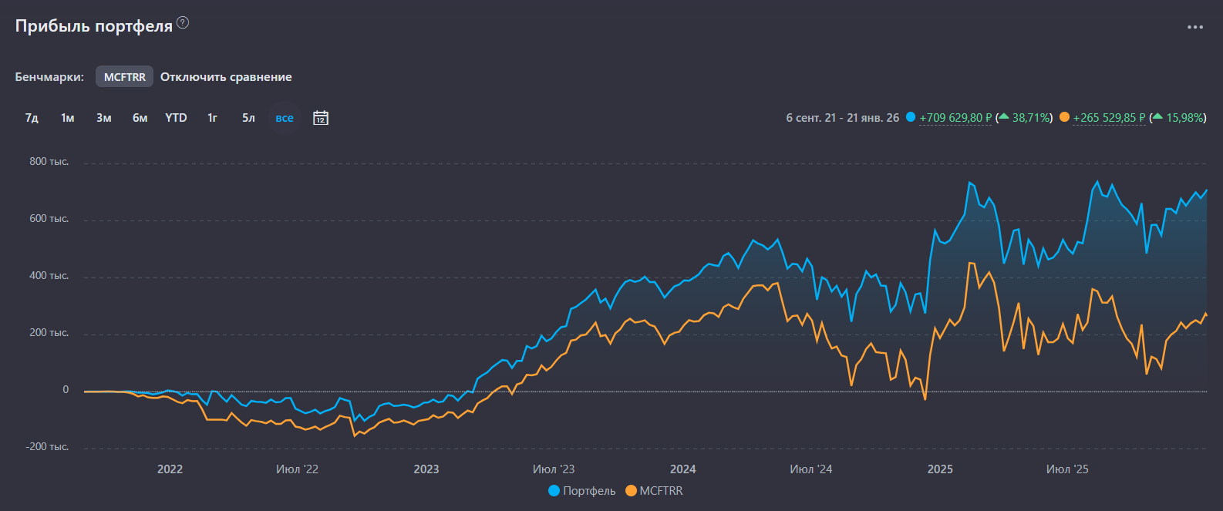1223x511 pixels.
Task: Click the portfolio profit value +709 629,80 ₽
Action: (955, 118)
